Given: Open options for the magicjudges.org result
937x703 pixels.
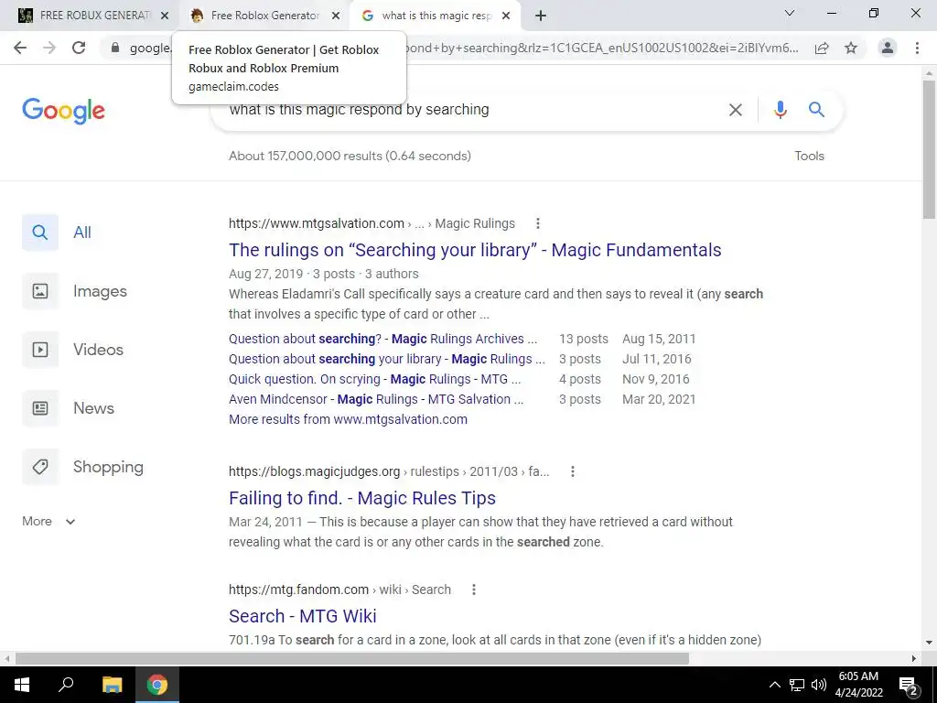Looking at the screenshot, I should pos(573,471).
